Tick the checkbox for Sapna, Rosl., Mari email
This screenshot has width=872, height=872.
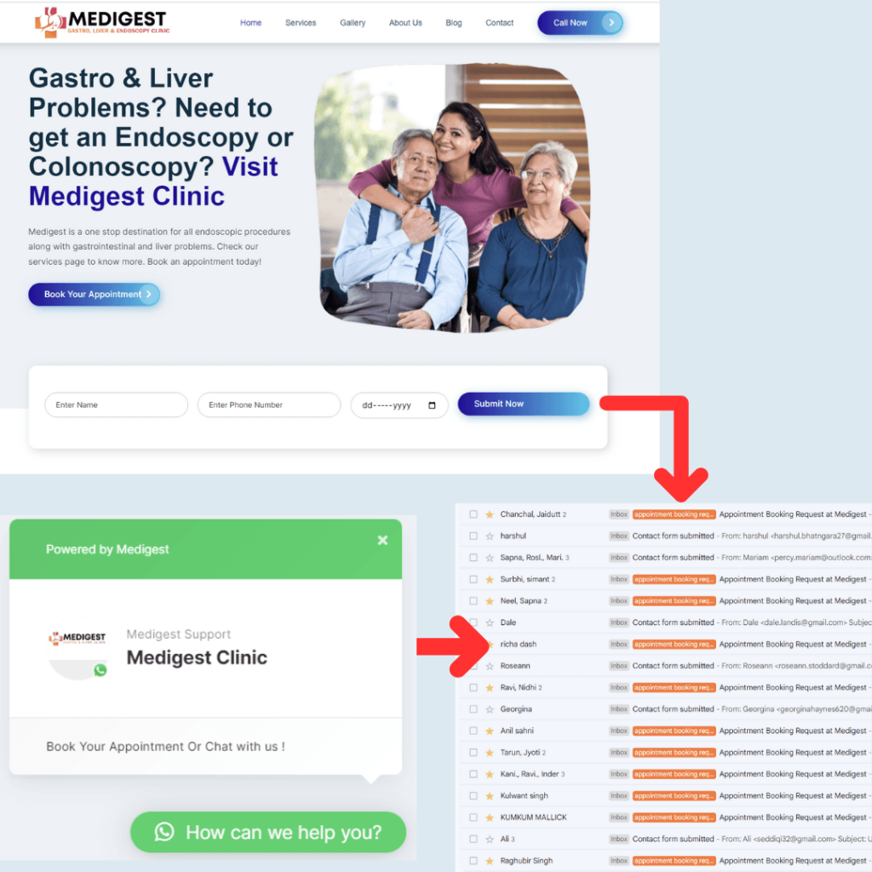point(473,558)
